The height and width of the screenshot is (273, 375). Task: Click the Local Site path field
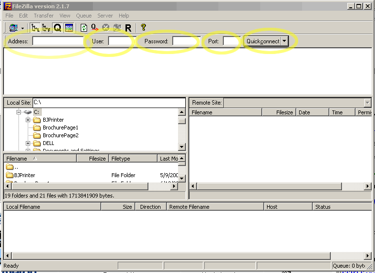pos(109,102)
